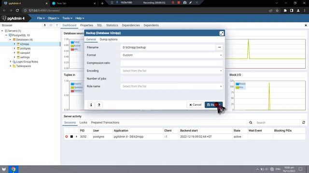309x173 pixels.
Task: Switch to the Prepared Transactions tab
Action: 105,123
